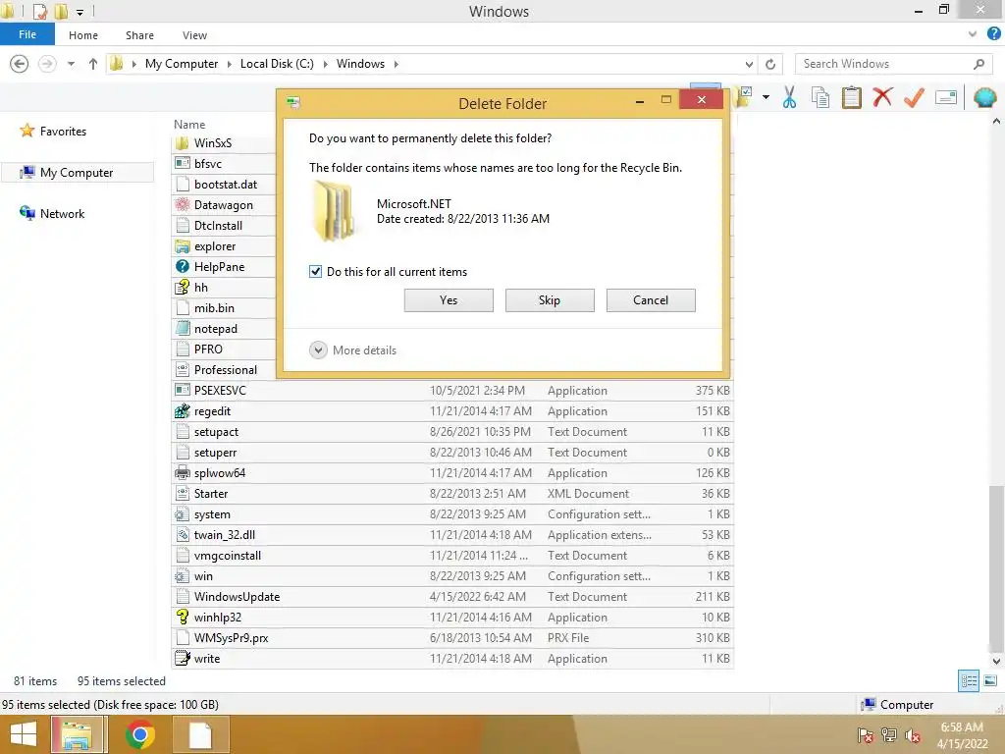Select My Computer in the navigation pane

(x=77, y=173)
